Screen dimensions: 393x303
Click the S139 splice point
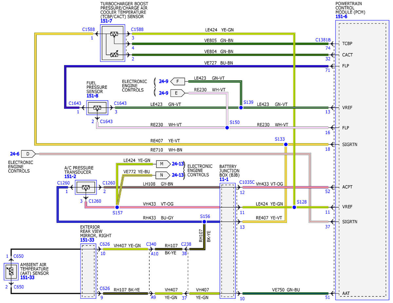[x=241, y=108]
